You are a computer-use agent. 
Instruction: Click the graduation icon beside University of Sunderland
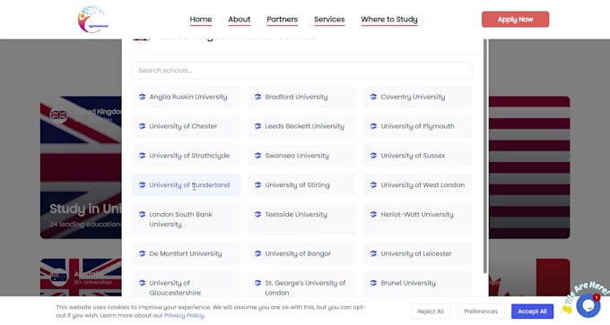pyautogui.click(x=142, y=184)
